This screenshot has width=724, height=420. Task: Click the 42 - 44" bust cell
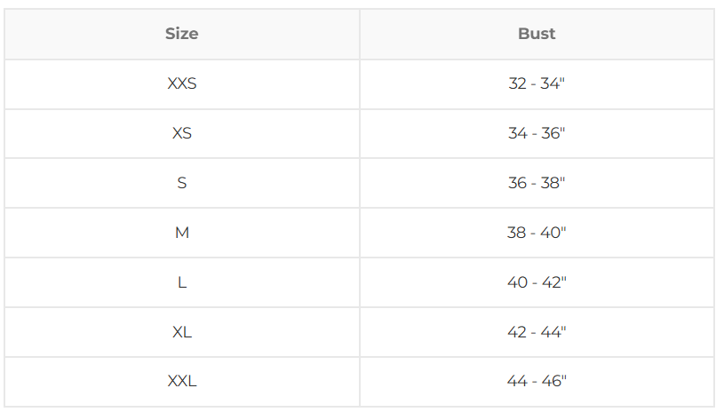(537, 332)
